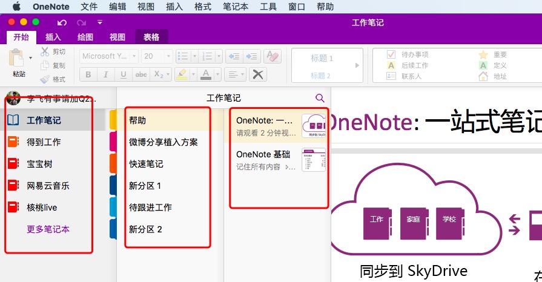Screen dimensions: 542x282
Task: Apply bulleted list formatting
Action: coord(182,56)
